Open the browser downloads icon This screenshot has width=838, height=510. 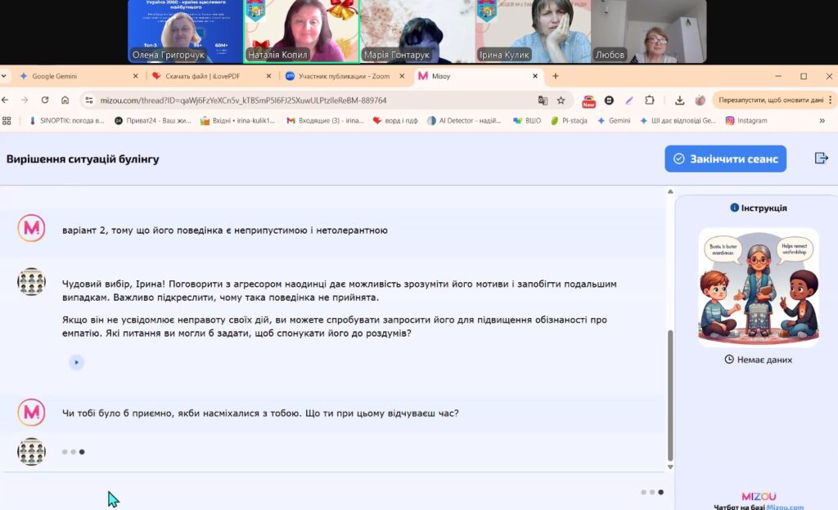click(x=679, y=101)
